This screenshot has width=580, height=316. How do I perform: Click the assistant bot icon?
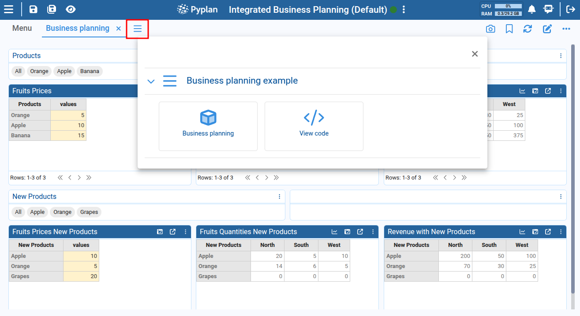point(548,9)
